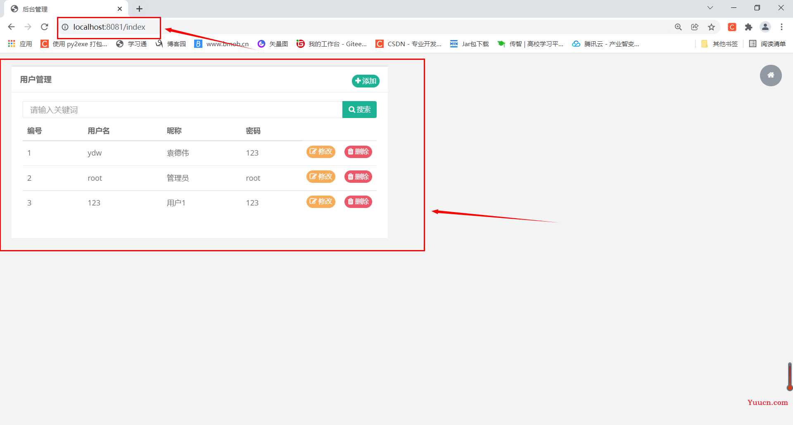
Task: Click the 编号 column header
Action: [35, 131]
